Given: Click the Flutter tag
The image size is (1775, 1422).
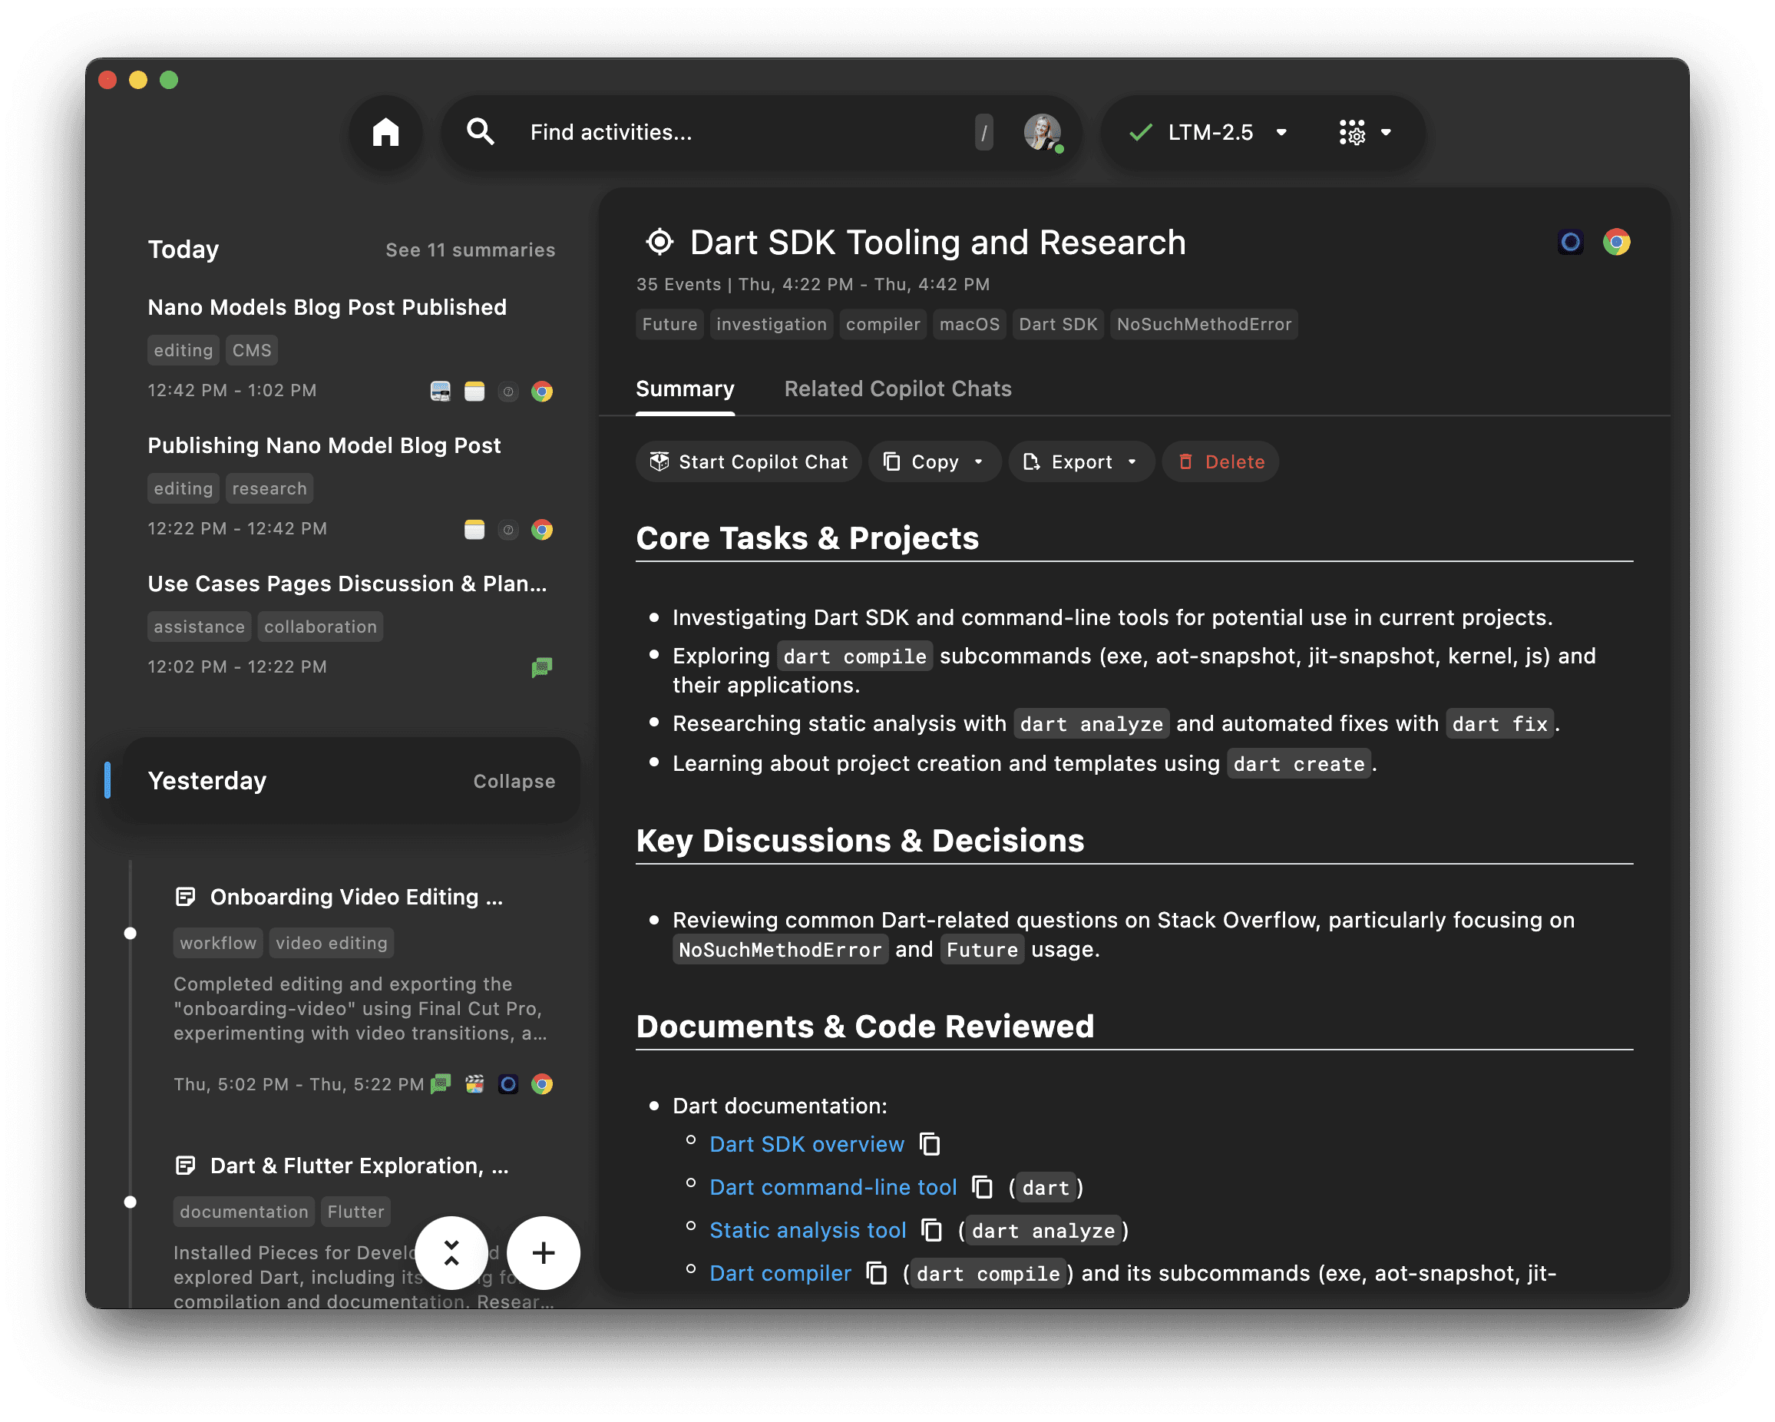Looking at the screenshot, I should (x=355, y=1211).
